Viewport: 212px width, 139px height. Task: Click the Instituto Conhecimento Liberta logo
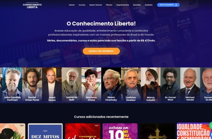pos(32,5)
